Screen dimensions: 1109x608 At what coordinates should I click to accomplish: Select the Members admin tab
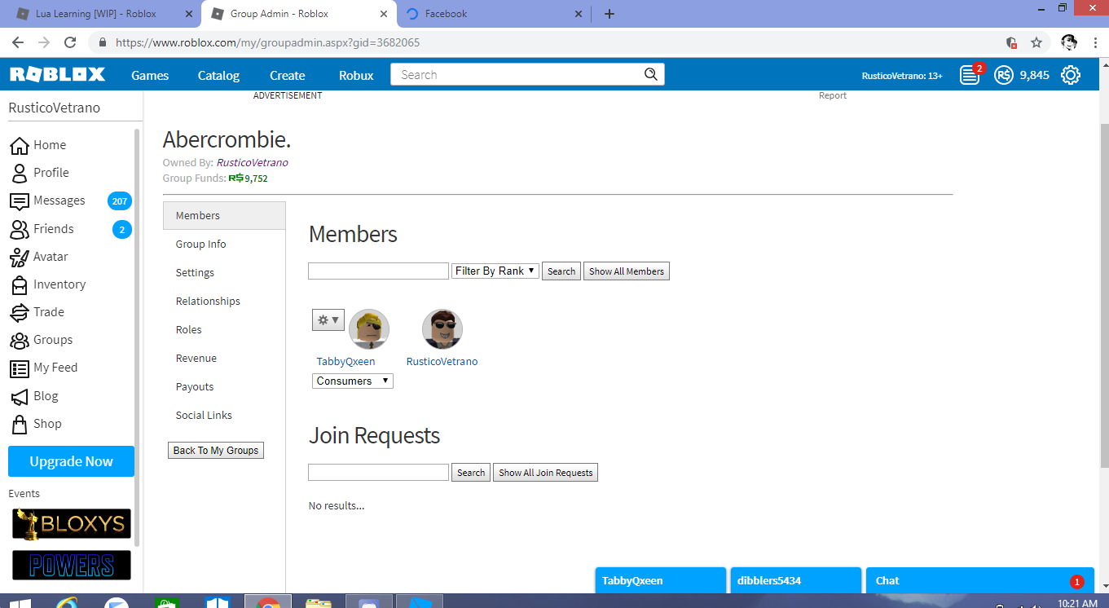point(224,216)
